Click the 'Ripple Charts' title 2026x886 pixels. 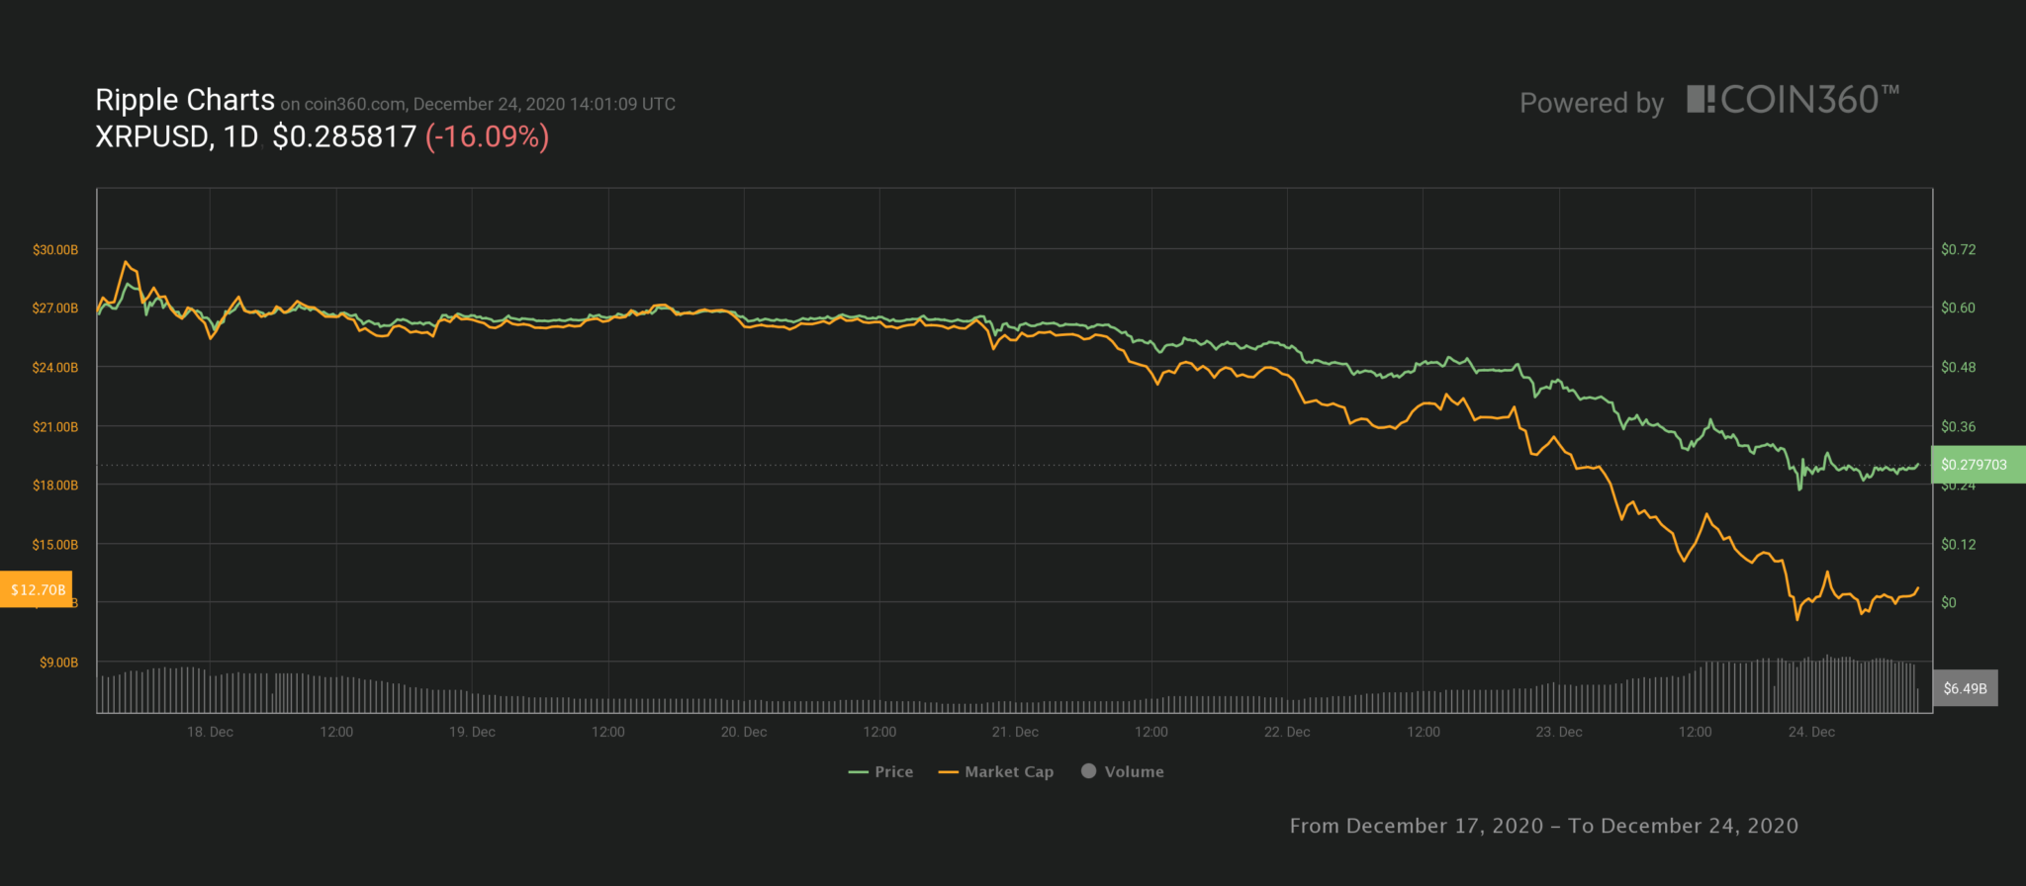click(185, 100)
